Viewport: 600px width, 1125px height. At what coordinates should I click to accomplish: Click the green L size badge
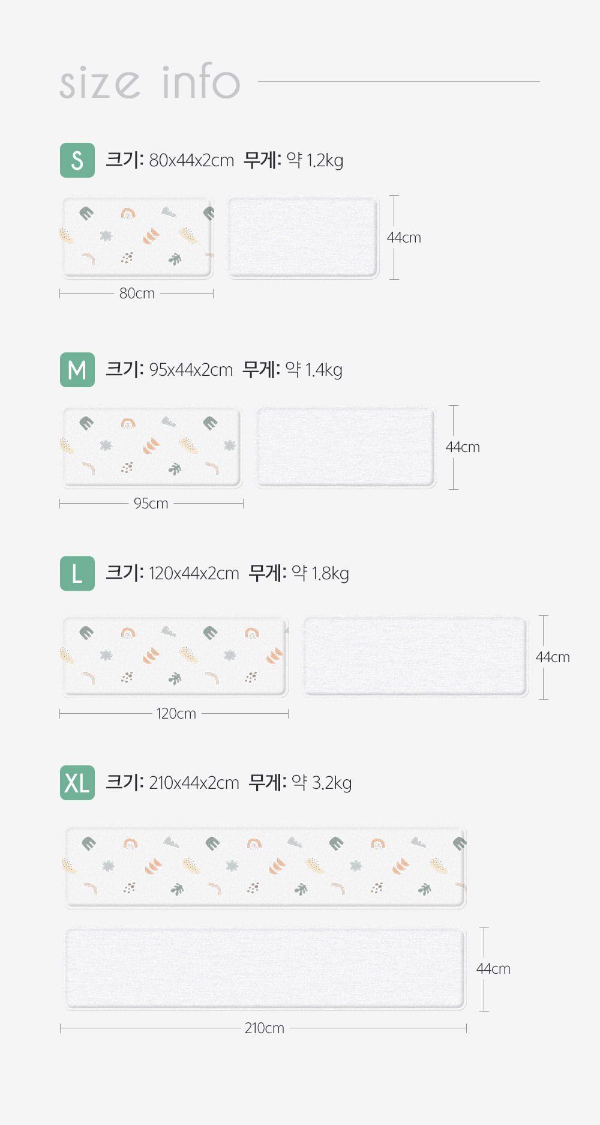coord(77,573)
